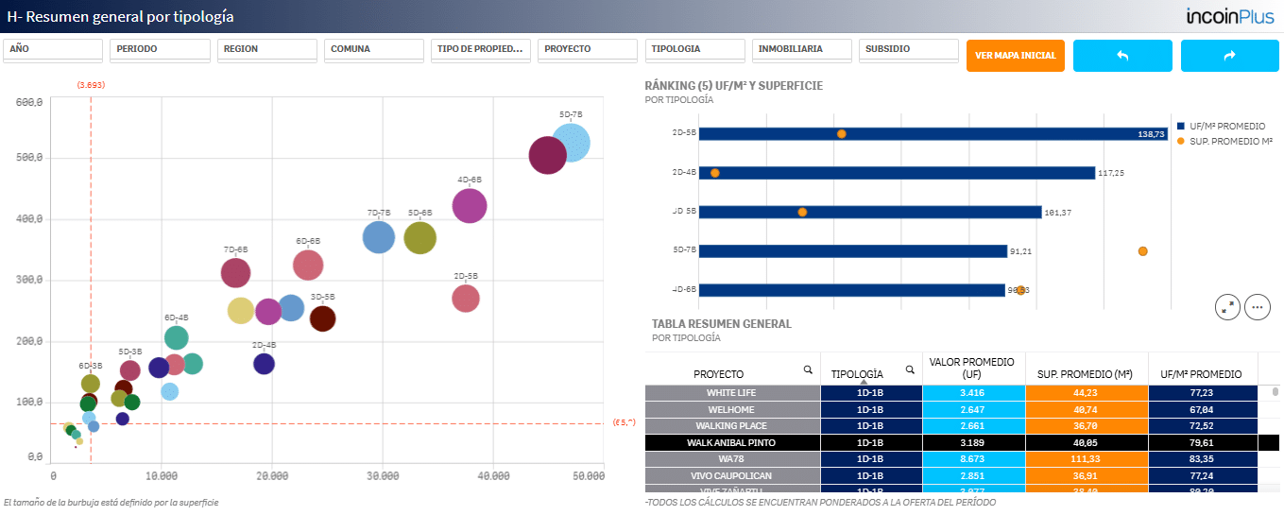Click surface value 36,91

tap(1086, 475)
